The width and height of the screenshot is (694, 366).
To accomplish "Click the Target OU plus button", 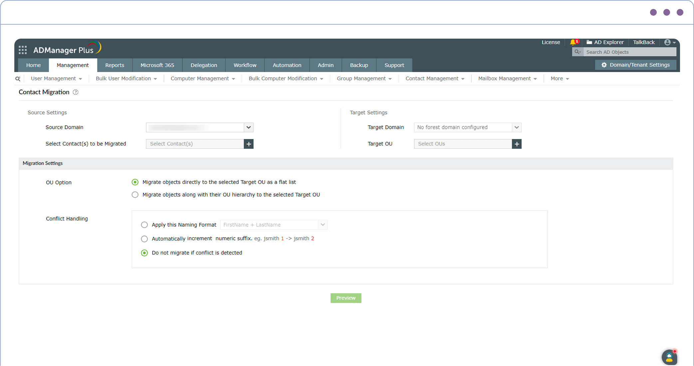I will [x=517, y=144].
